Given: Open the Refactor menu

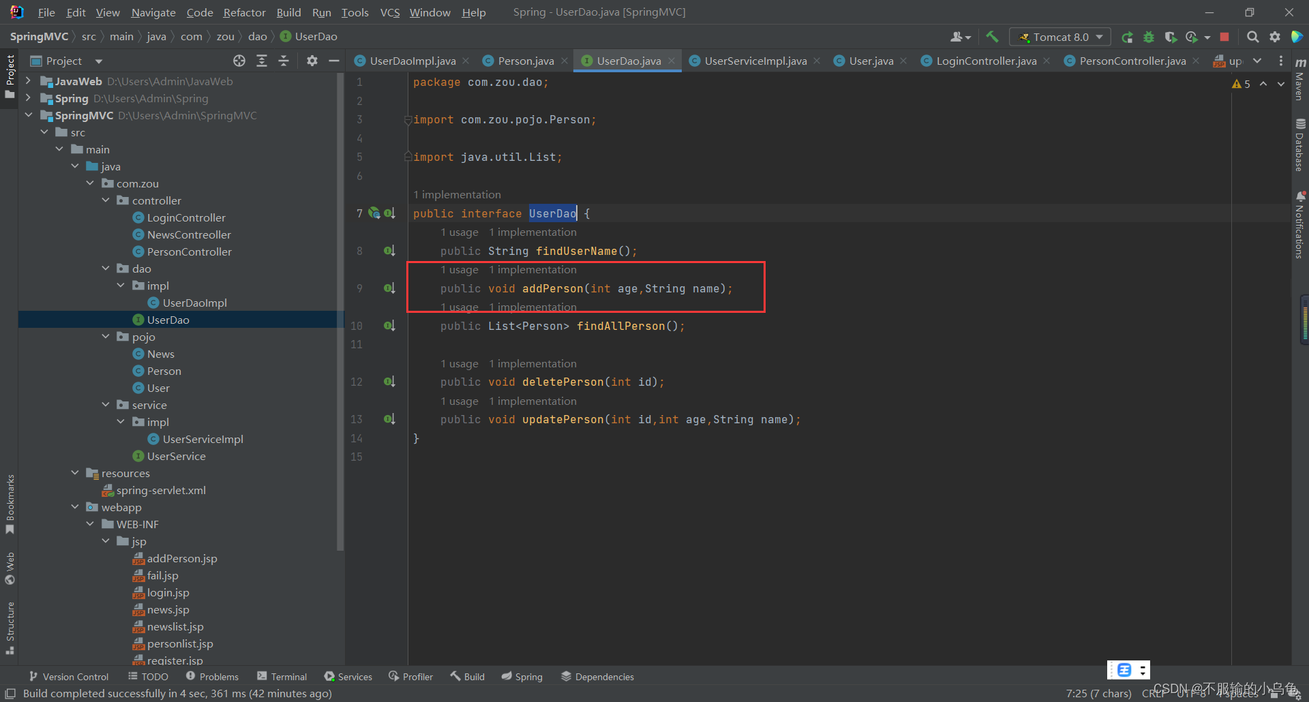Looking at the screenshot, I should [243, 12].
